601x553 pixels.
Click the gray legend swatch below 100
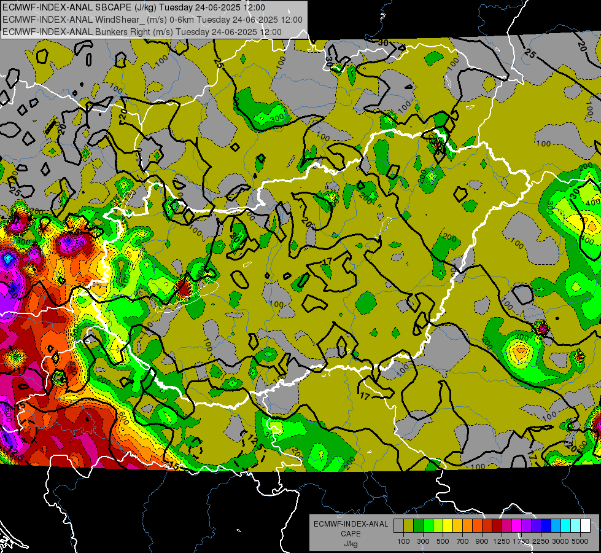(398, 525)
